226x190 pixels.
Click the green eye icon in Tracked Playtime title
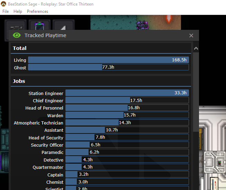(17, 35)
